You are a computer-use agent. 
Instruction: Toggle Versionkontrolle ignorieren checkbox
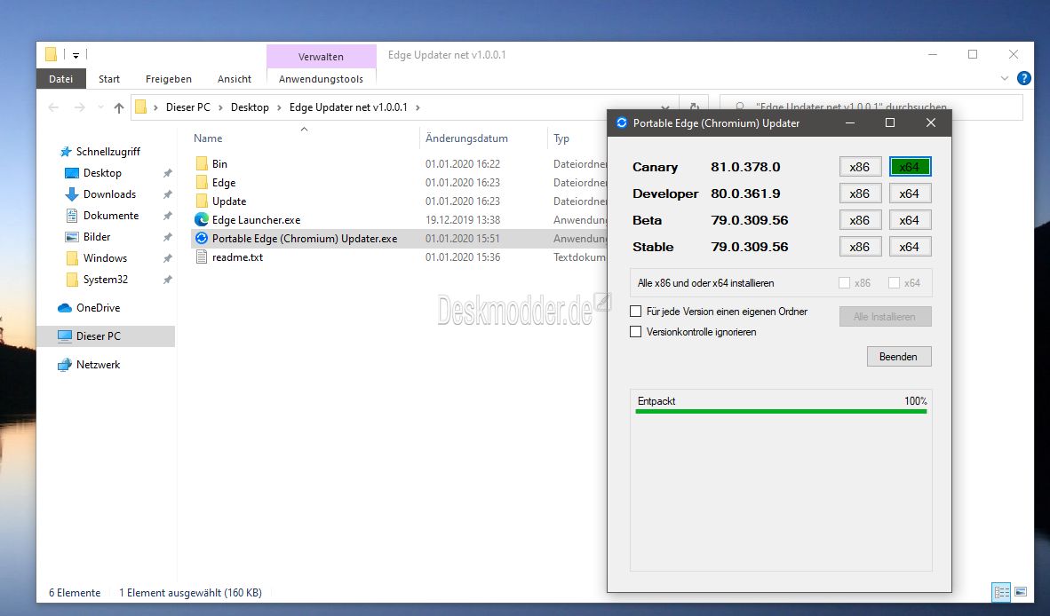coord(635,331)
